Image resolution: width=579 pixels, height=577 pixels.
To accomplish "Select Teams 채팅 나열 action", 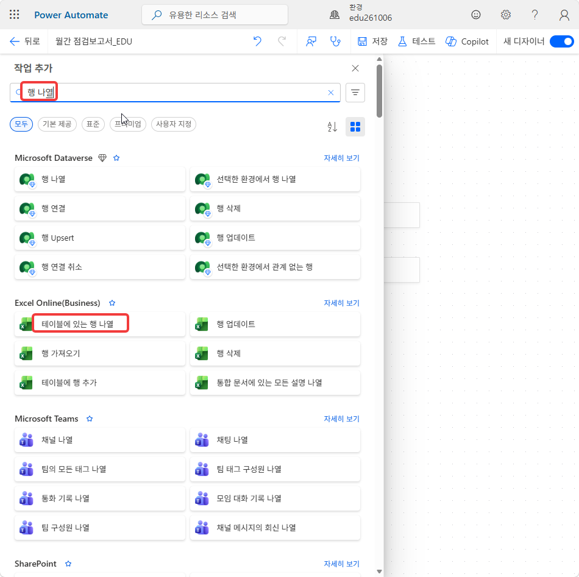I will (x=275, y=440).
